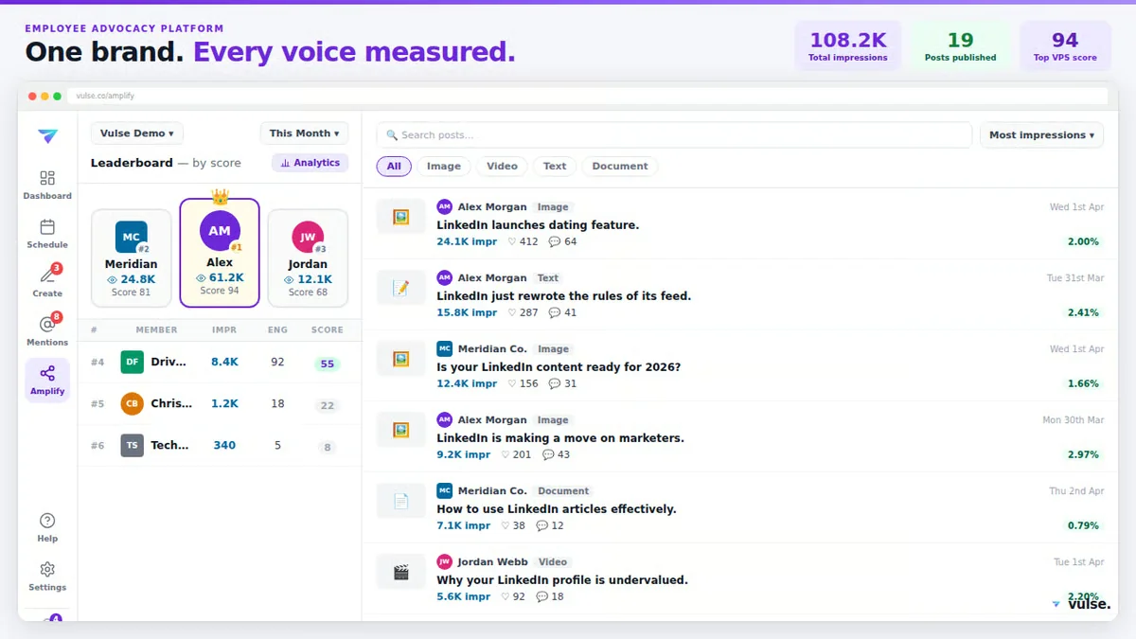Click the 24.1K impr value
This screenshot has height=639, width=1136.
pyautogui.click(x=467, y=241)
